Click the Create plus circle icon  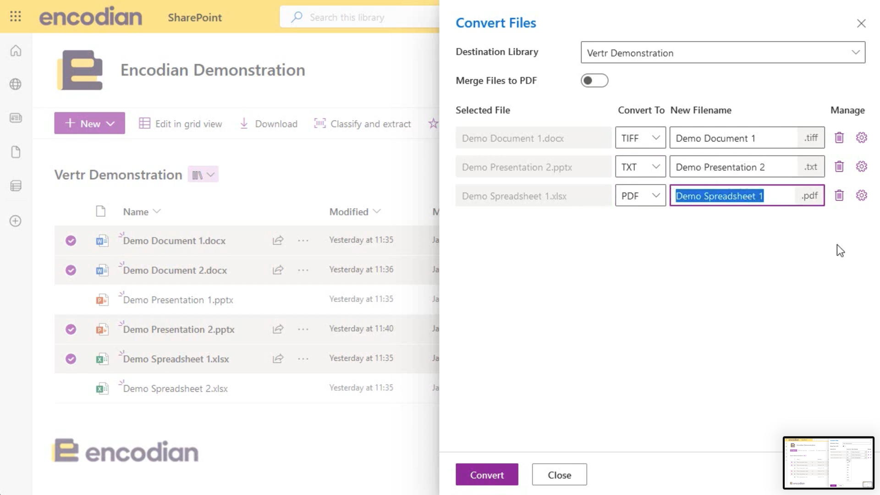pyautogui.click(x=16, y=221)
